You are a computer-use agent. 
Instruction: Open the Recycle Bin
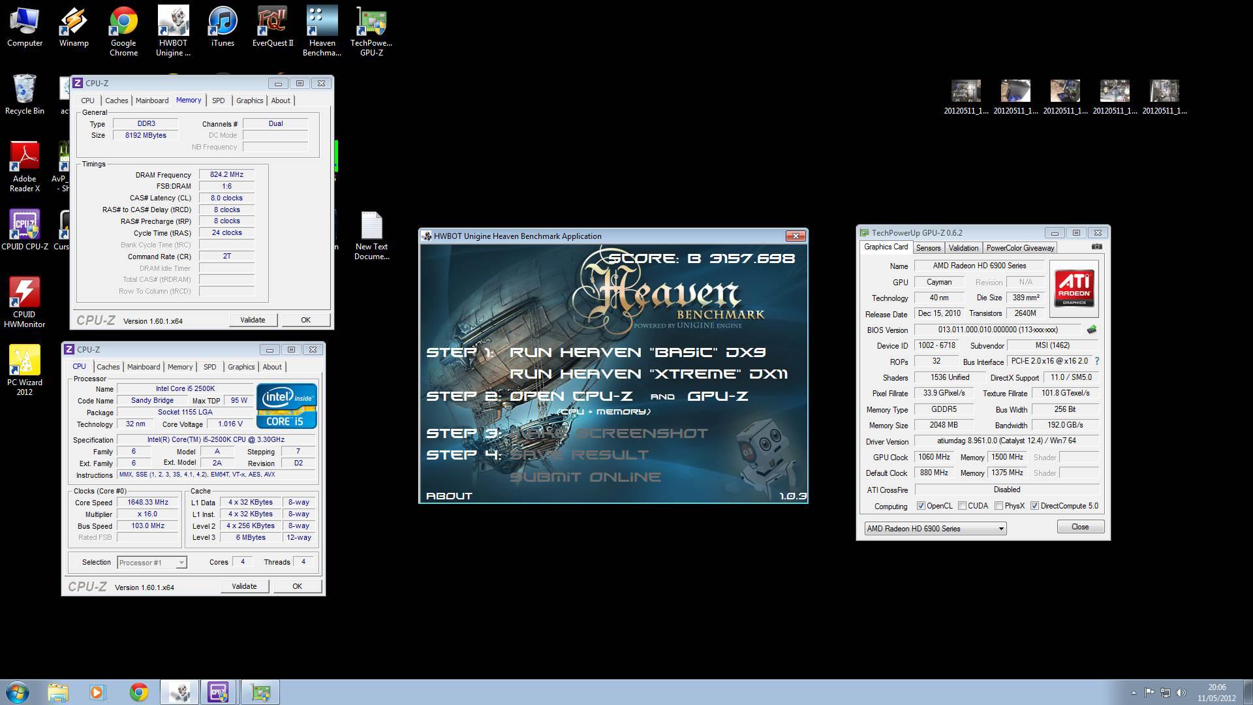(x=25, y=95)
